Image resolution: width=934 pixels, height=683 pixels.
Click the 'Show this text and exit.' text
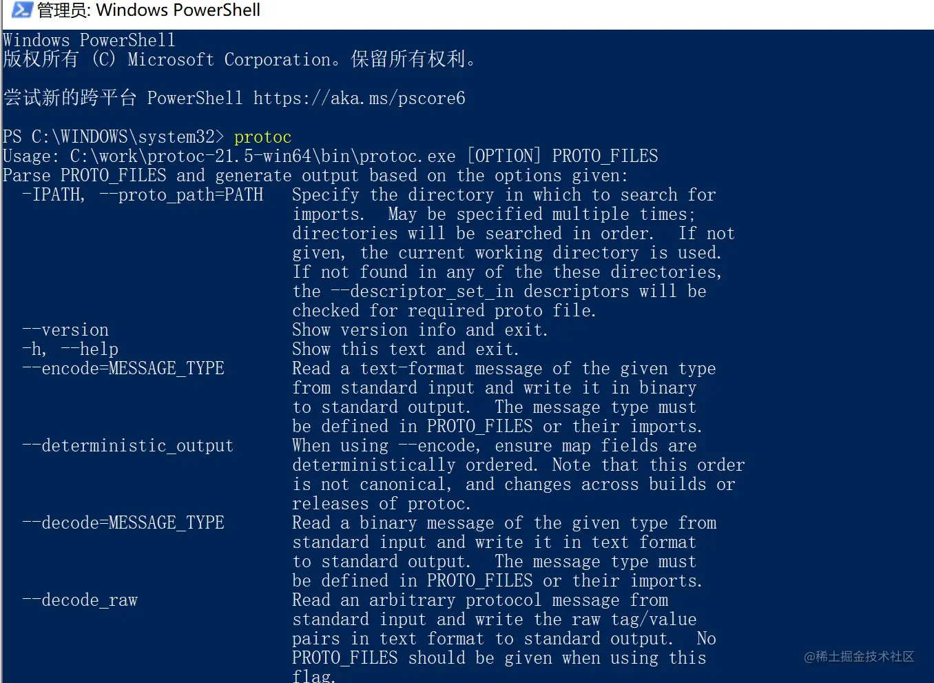(406, 349)
